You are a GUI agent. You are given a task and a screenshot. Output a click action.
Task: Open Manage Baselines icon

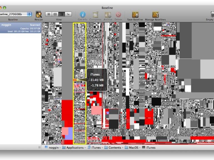(155, 15)
